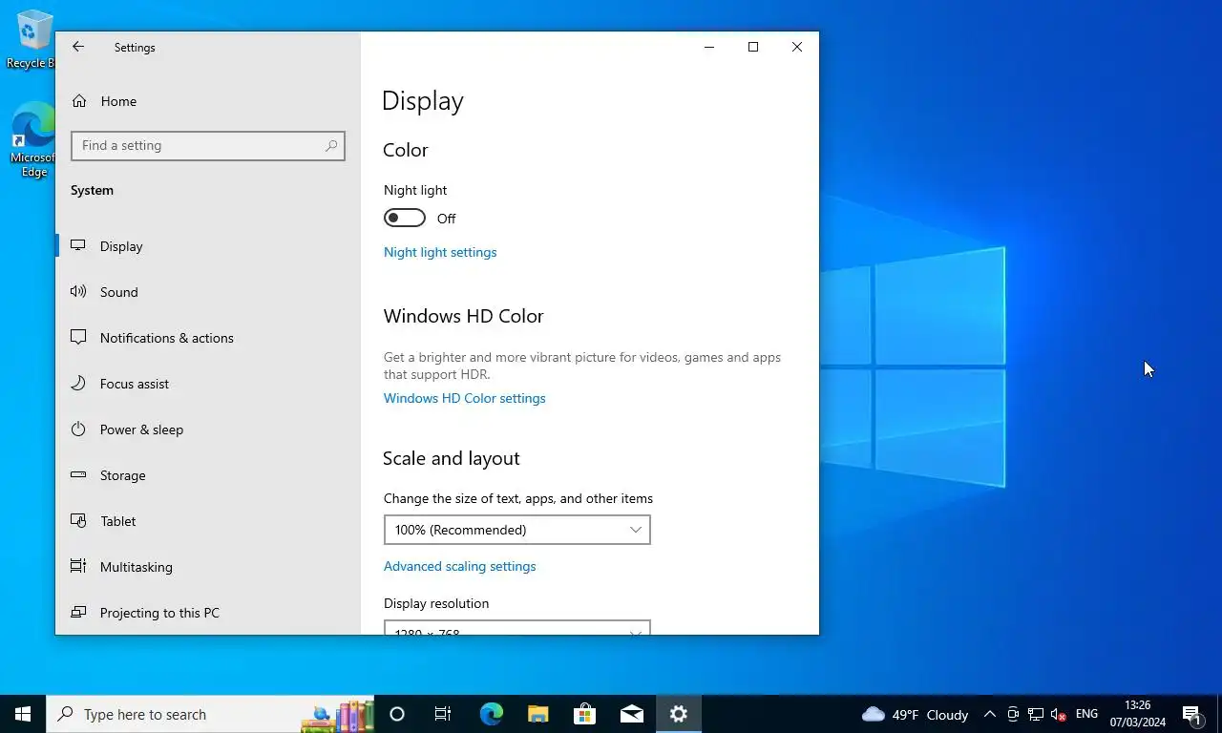
Task: Click the search highlights books image
Action: pos(338,715)
